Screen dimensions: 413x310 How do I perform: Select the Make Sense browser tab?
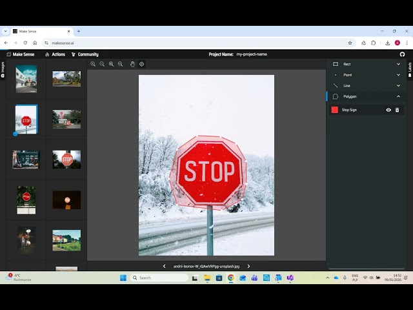[x=41, y=31]
